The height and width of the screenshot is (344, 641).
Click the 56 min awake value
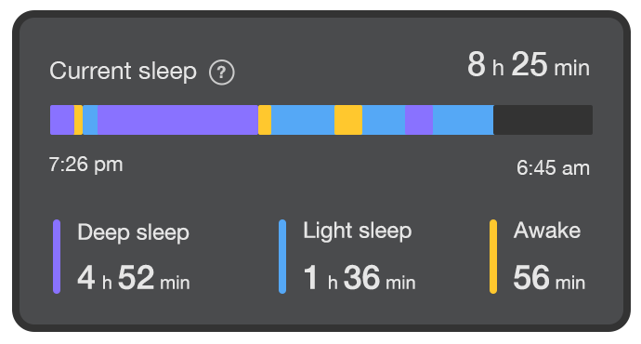(x=549, y=278)
